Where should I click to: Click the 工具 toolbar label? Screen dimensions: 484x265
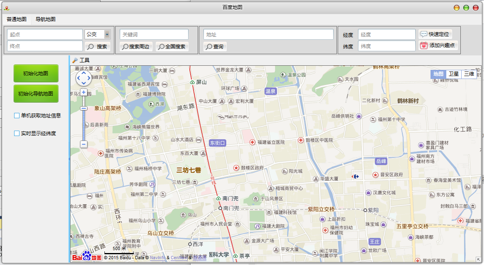click(85, 60)
